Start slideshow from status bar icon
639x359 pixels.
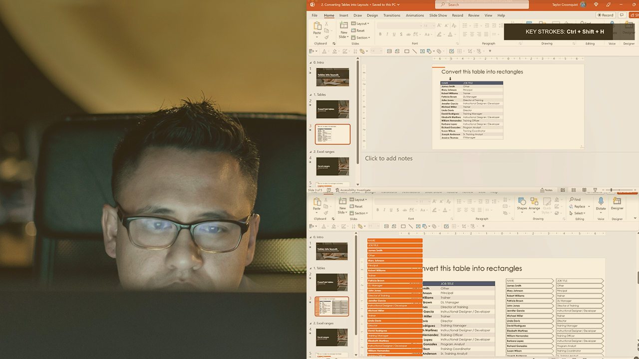(x=594, y=190)
